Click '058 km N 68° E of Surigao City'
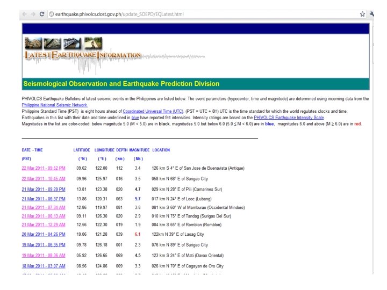The image size is (387, 290). tap(180, 179)
